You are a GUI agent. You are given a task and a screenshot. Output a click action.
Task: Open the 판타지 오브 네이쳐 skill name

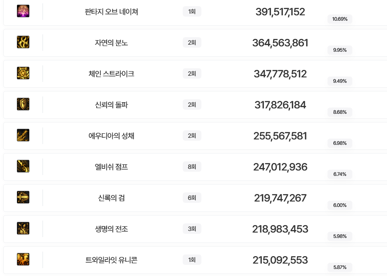tap(111, 12)
